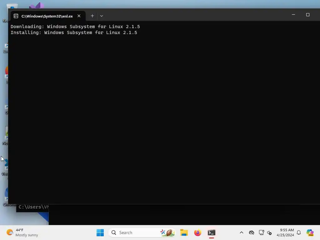The height and width of the screenshot is (240, 320).
Task: Open the clock showing 9:55 AM
Action: pyautogui.click(x=285, y=232)
